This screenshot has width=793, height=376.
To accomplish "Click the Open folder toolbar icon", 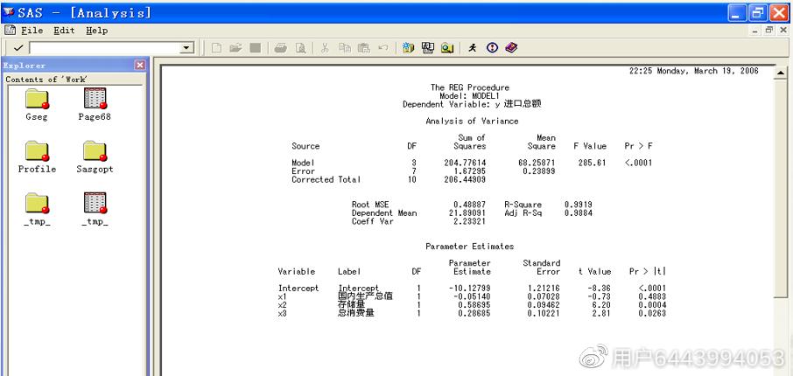I will tap(235, 48).
